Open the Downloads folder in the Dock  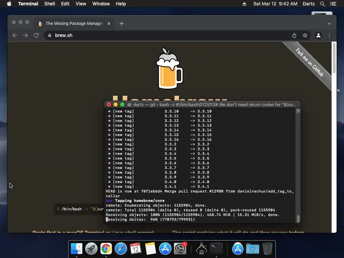pyautogui.click(x=253, y=249)
